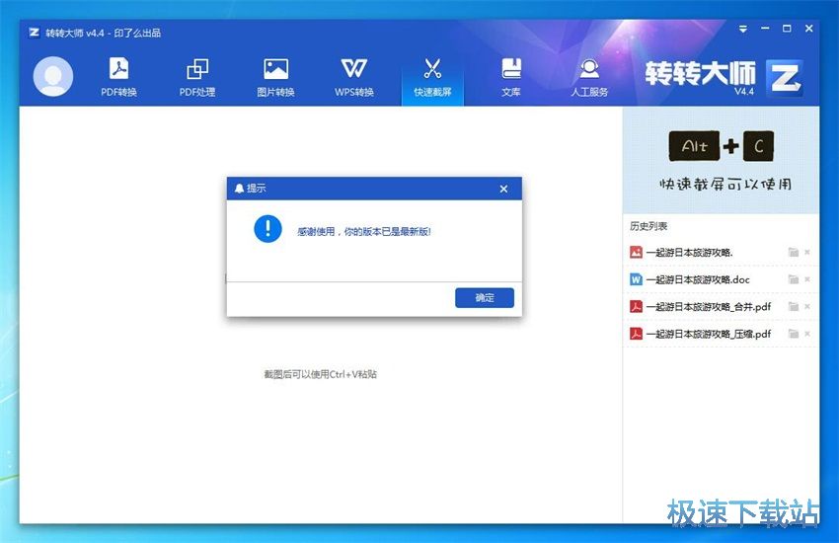Screen dimensions: 839x543
Task: Open folder for 一起游日本旅游攻略. image row
Action: pyautogui.click(x=793, y=252)
